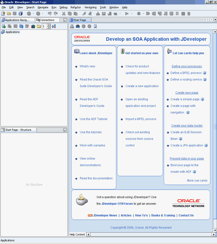Open the Books & Training link

coord(163,215)
